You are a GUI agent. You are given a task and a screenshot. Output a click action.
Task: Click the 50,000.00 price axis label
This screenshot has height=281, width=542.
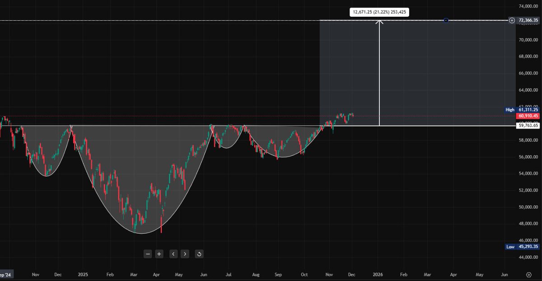click(x=528, y=207)
